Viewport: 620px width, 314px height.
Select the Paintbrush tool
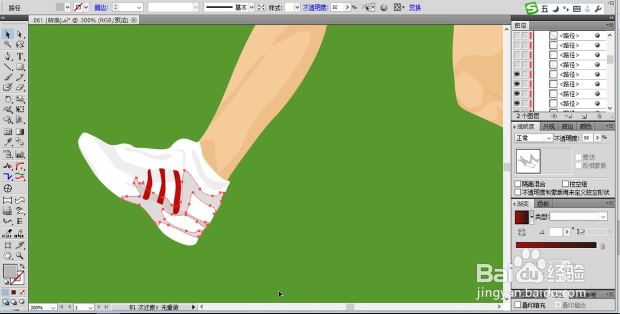click(7, 77)
